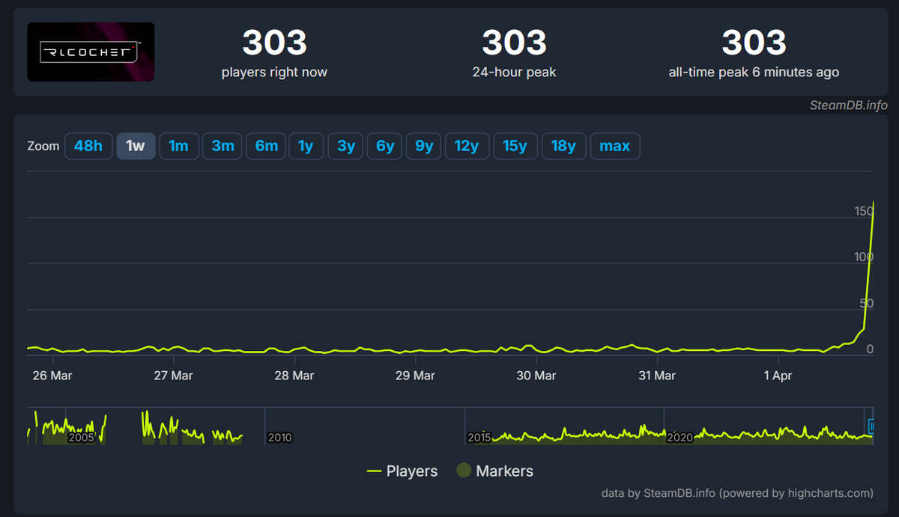Set chart zoom to 3m

223,146
